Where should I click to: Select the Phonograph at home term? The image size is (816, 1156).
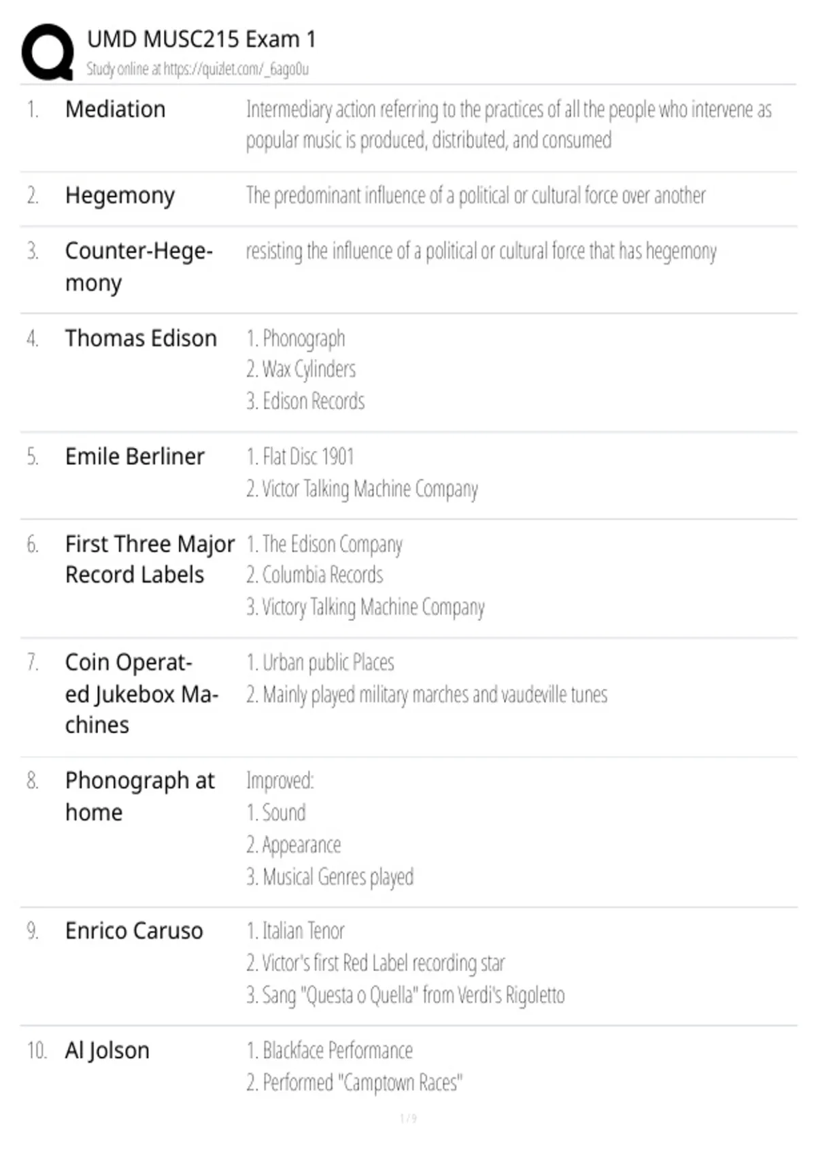coord(139,796)
